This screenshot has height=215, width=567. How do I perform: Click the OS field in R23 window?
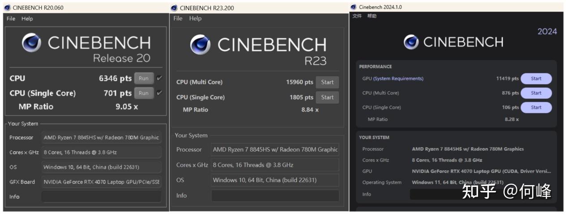pyautogui.click(x=275, y=180)
